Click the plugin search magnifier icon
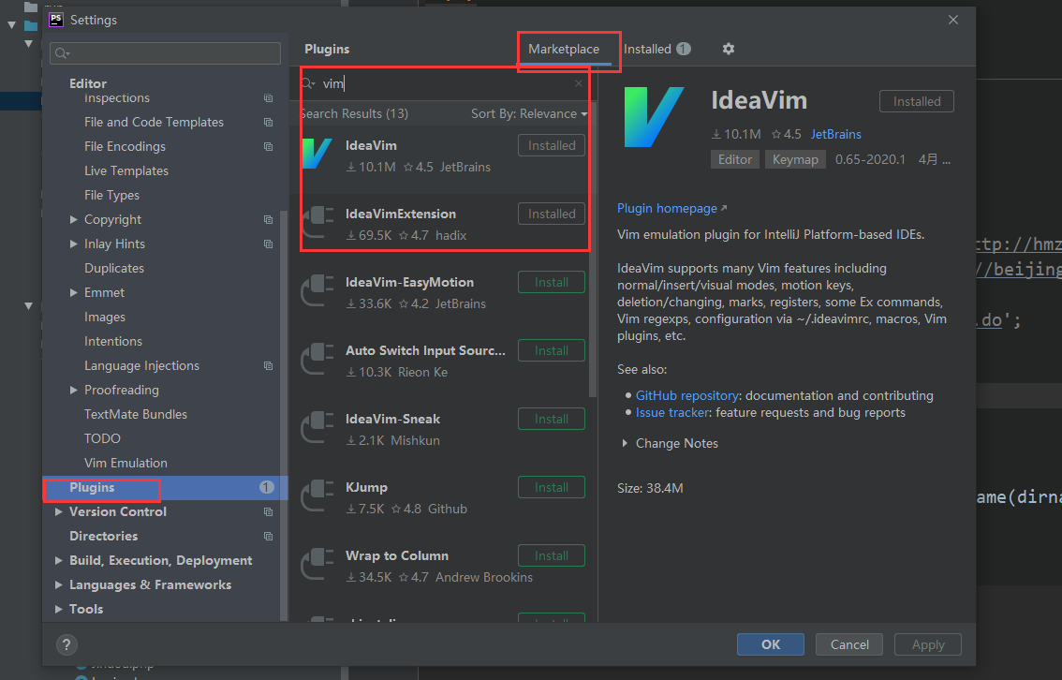 (308, 83)
